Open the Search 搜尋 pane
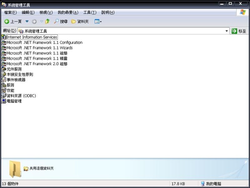Viewport: 250px width, 188px height. [61, 21]
